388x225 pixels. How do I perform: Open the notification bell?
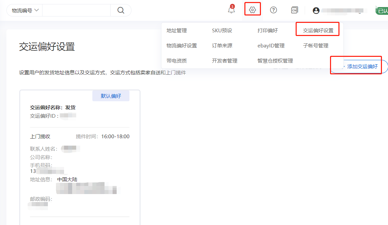[231, 10]
